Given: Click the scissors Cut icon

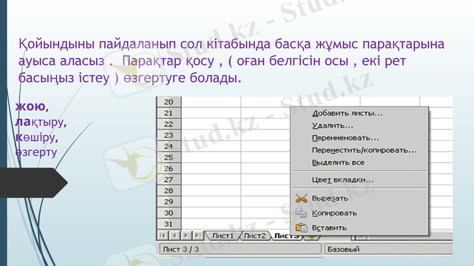Looking at the screenshot, I should tap(302, 198).
